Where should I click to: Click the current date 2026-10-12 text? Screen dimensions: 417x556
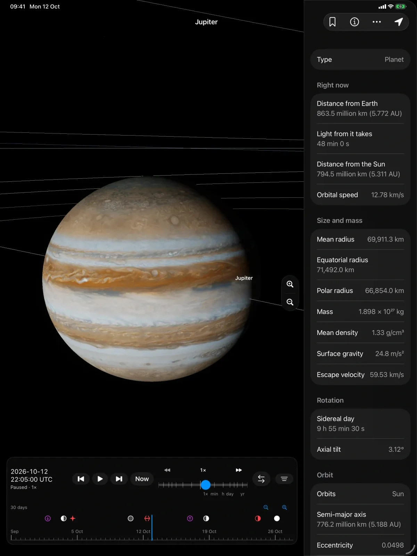pos(29,472)
